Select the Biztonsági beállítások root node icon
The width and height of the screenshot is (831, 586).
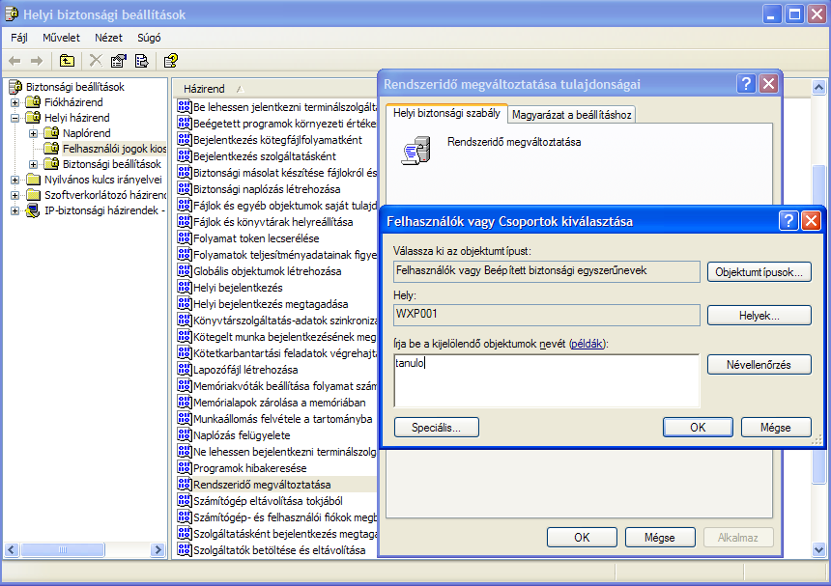15,87
